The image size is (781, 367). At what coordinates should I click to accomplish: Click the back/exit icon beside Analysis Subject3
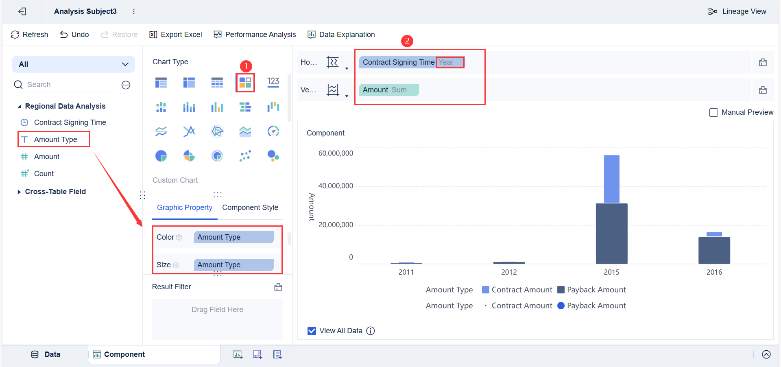[22, 11]
